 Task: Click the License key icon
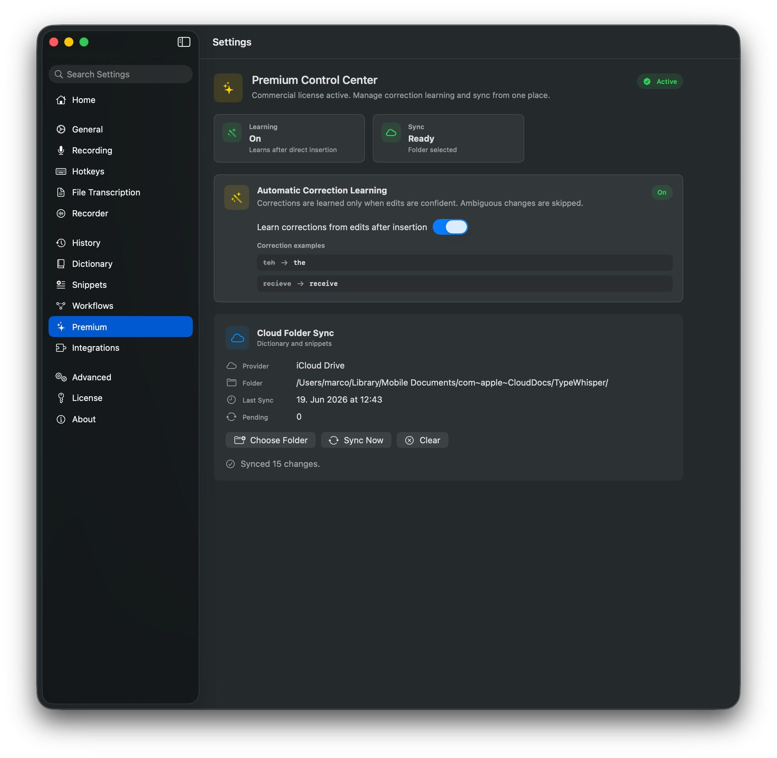click(61, 398)
